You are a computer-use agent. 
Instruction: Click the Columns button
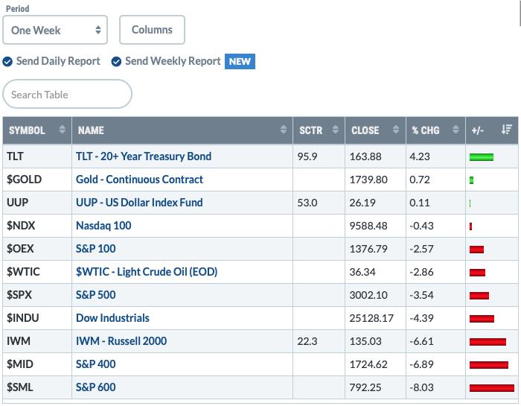(x=152, y=30)
